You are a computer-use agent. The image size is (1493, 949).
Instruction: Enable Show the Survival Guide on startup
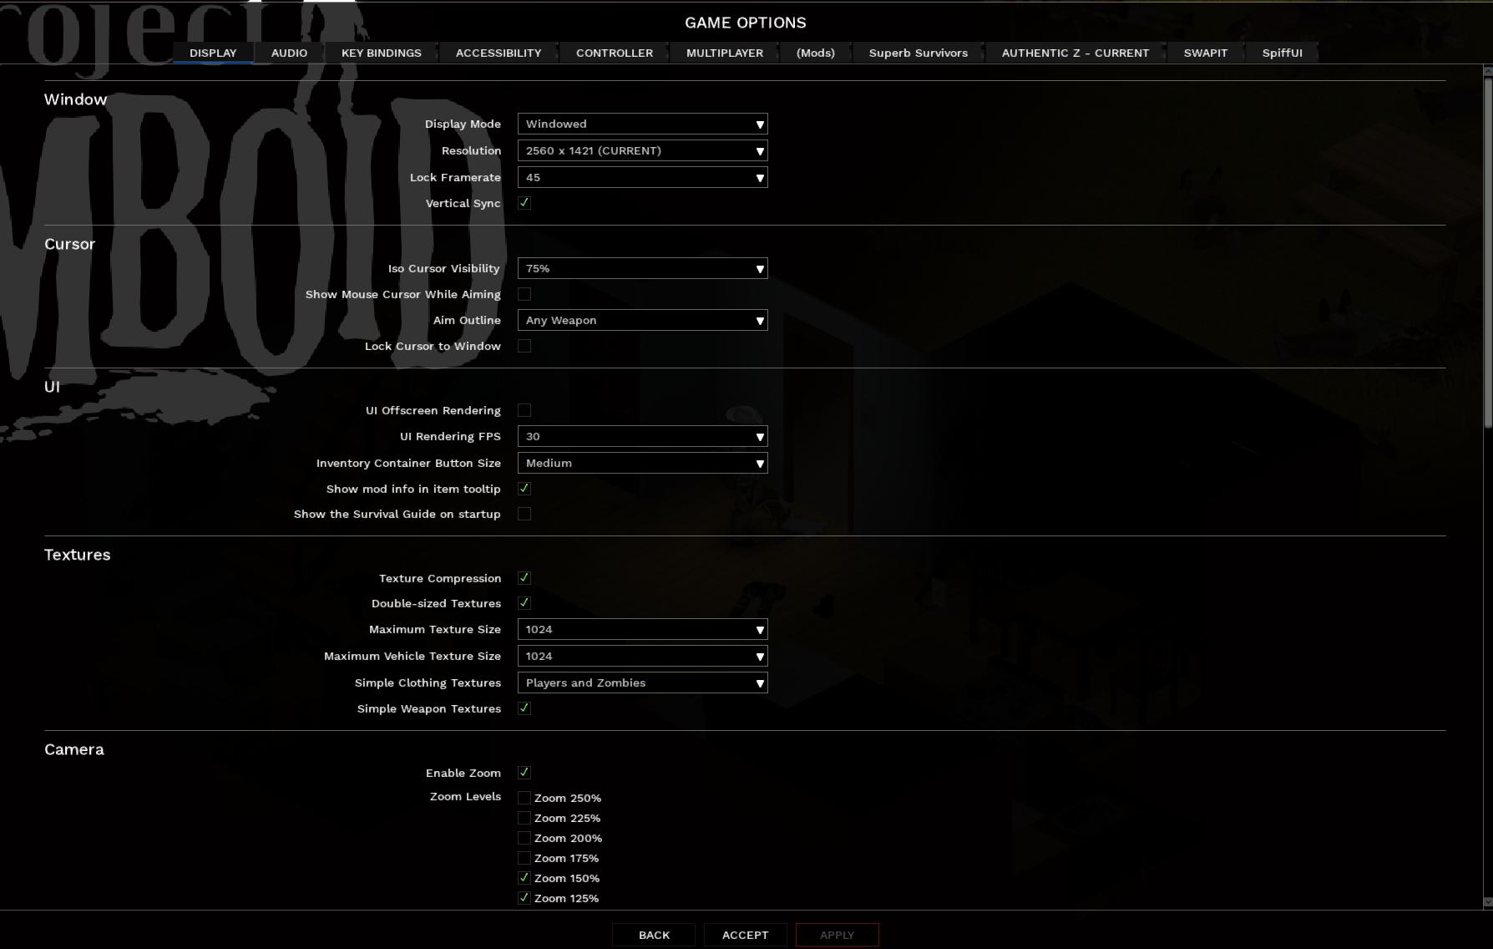524,514
